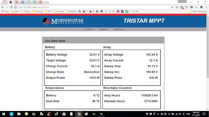Open the CCleaner taskbar icon
The image size is (209, 117).
click(49, 114)
